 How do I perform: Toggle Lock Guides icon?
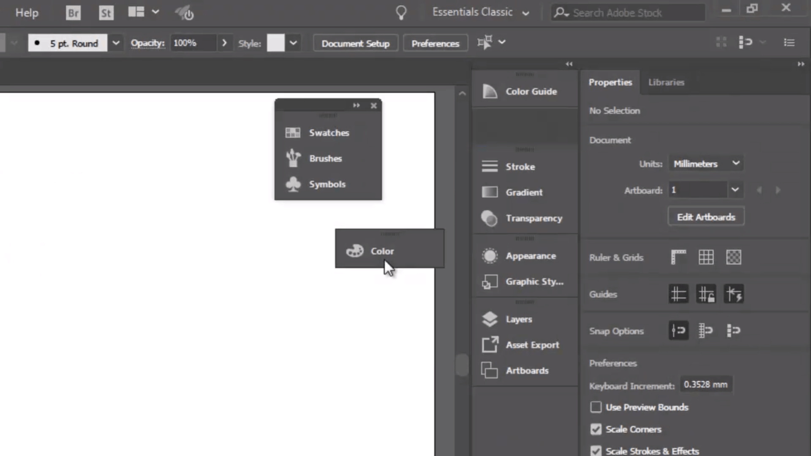(706, 294)
